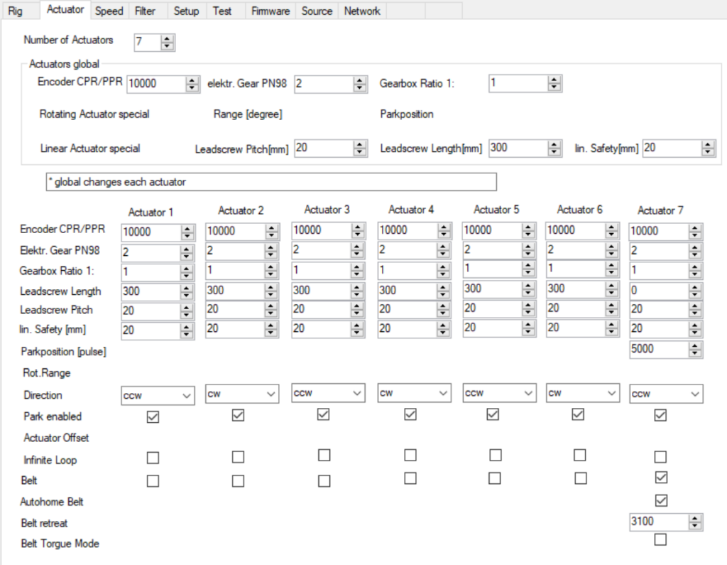
Task: Uncheck Park enabled for Actuator 3
Action: click(324, 414)
